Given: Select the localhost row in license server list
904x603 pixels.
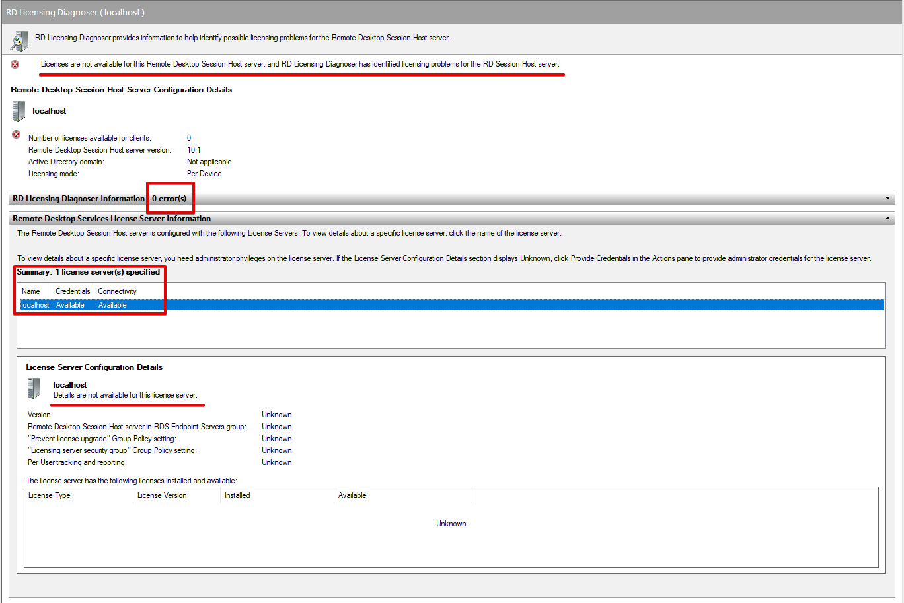Looking at the screenshot, I should point(451,305).
